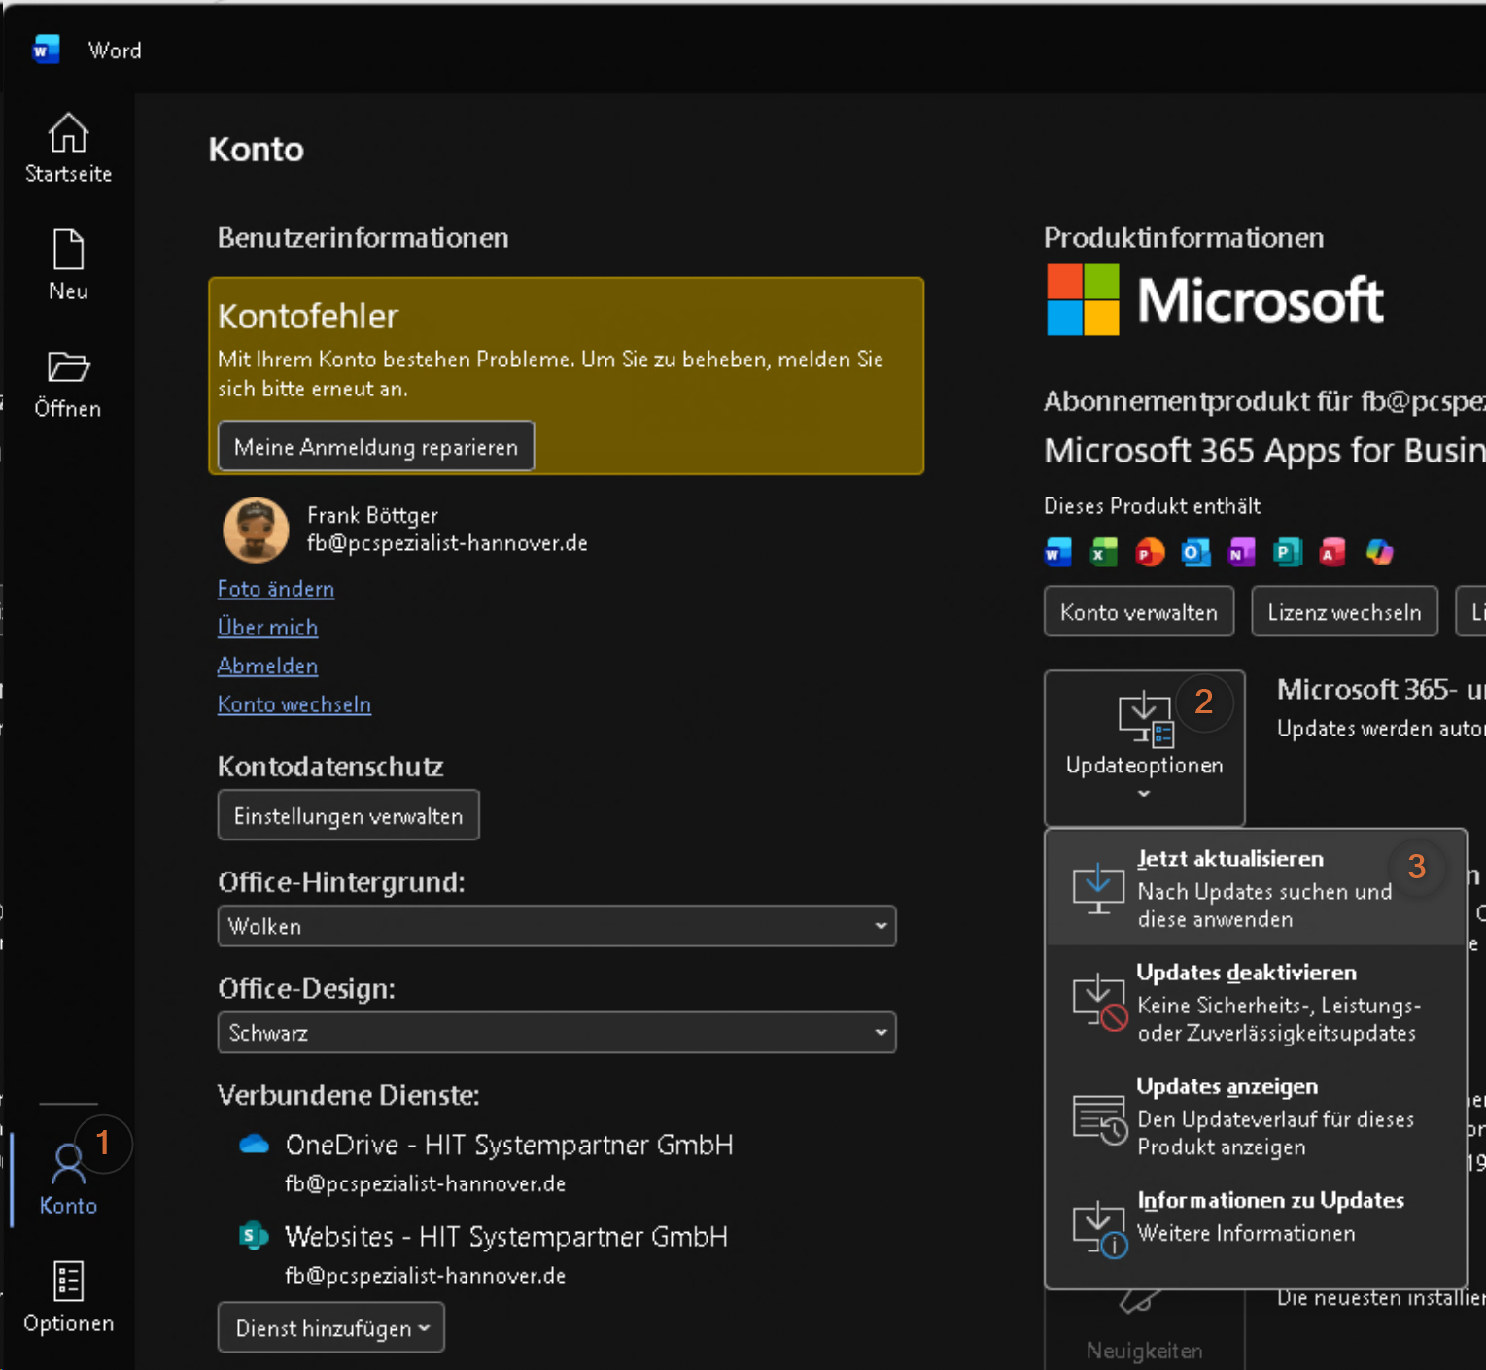Open the Startseite home icon

point(68,134)
